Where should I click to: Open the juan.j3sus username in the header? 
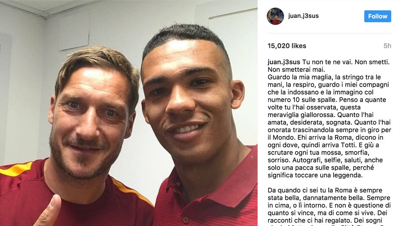click(x=303, y=16)
